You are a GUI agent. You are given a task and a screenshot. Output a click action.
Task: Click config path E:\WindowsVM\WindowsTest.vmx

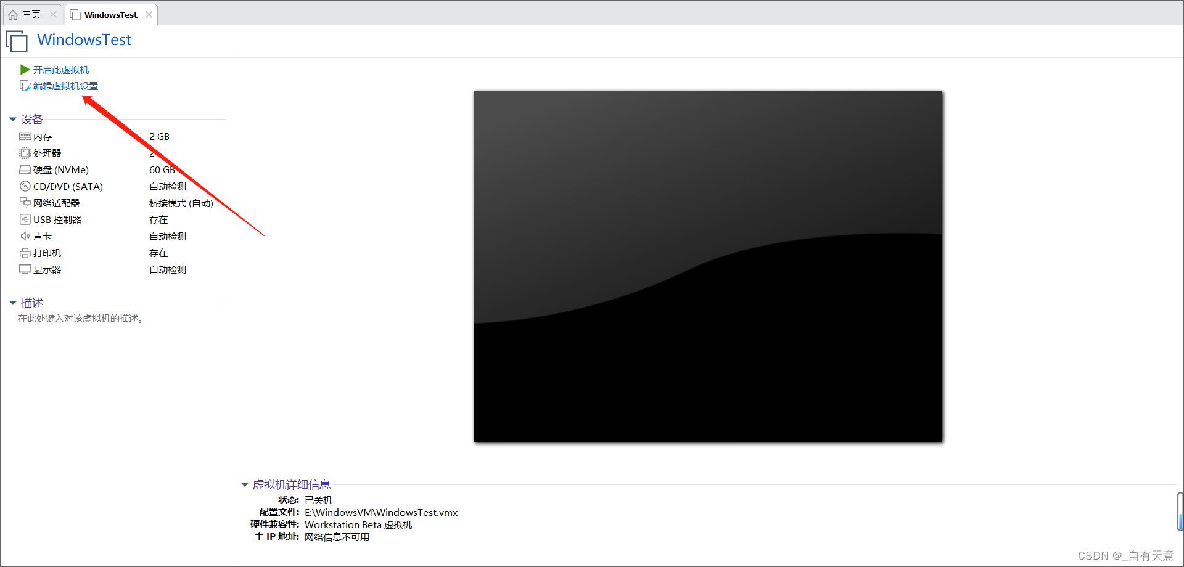[x=381, y=512]
